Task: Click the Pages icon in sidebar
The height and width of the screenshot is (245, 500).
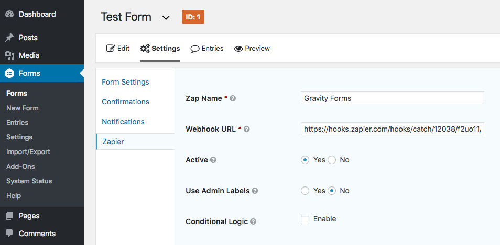Action: click(x=9, y=216)
